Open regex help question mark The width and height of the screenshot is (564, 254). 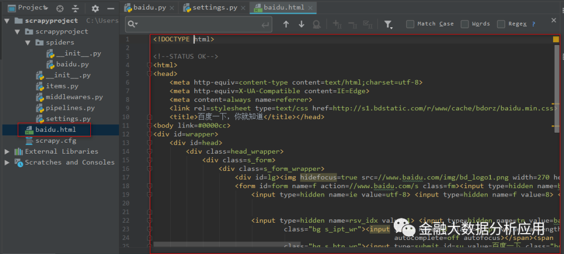point(533,24)
